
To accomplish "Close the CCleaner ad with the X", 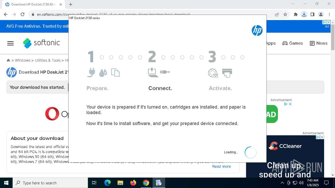I will tap(322, 137).
